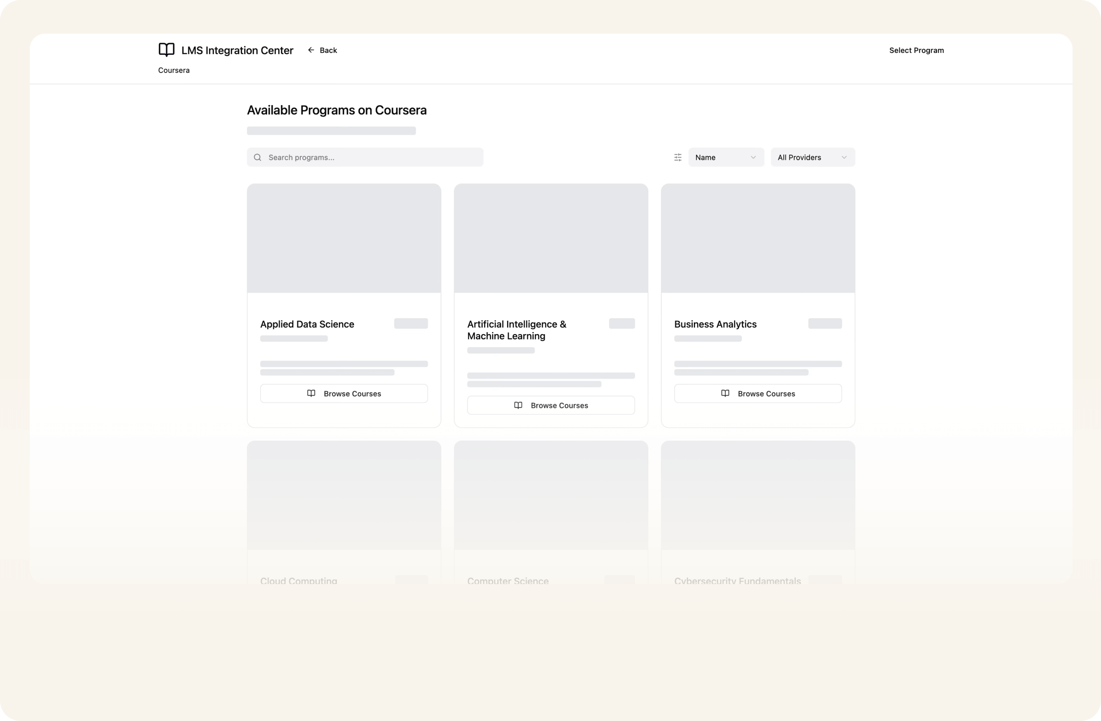
Task: Open the filter sliders icon near Name dropdown
Action: pos(677,157)
